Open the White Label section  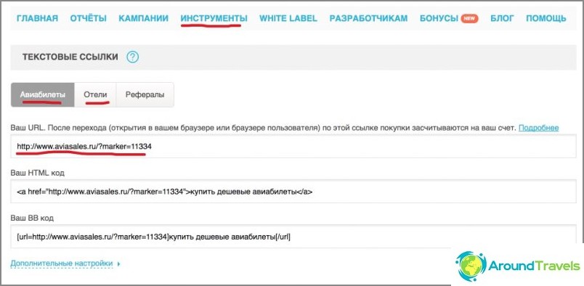(288, 18)
